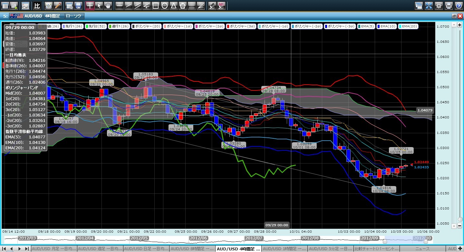Click the save floppy disk icon
This screenshot has height=252, width=464.
[78, 5]
